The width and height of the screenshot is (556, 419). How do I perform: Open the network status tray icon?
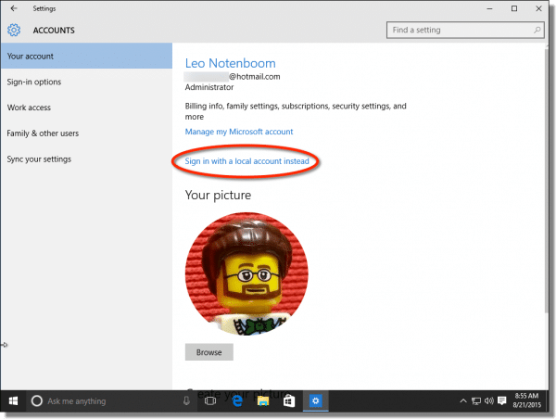click(x=476, y=401)
